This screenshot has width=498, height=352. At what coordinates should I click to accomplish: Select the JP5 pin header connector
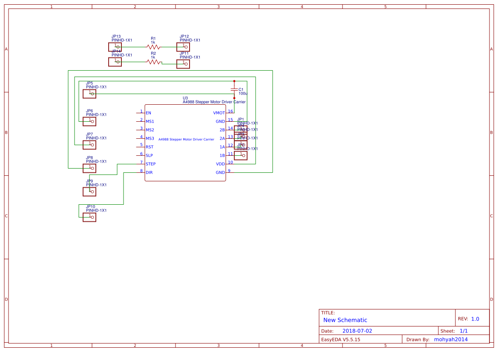click(89, 94)
